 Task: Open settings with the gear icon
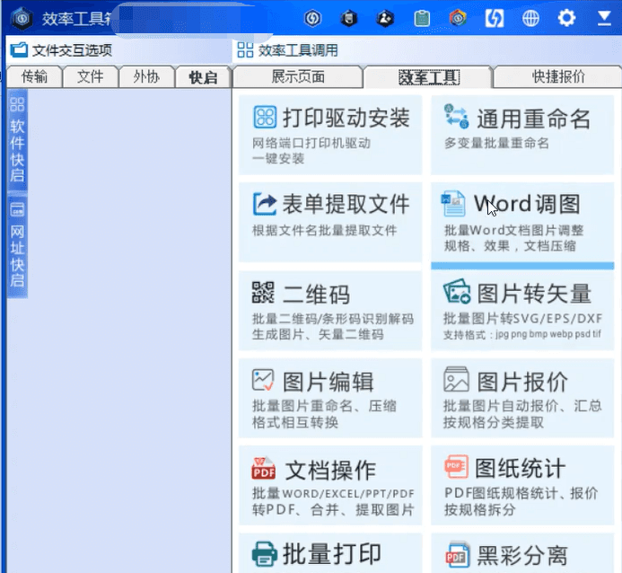pyautogui.click(x=566, y=18)
